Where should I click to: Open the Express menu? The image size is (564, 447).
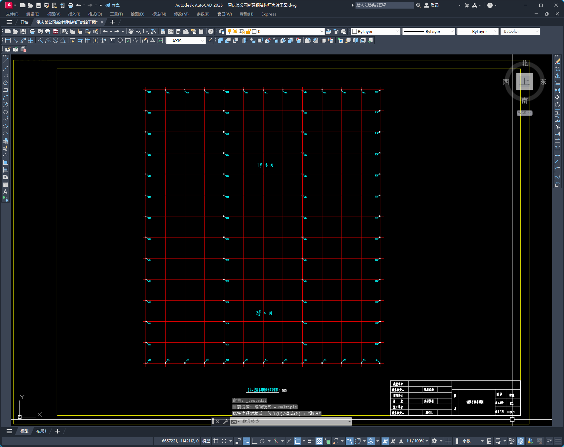(269, 14)
